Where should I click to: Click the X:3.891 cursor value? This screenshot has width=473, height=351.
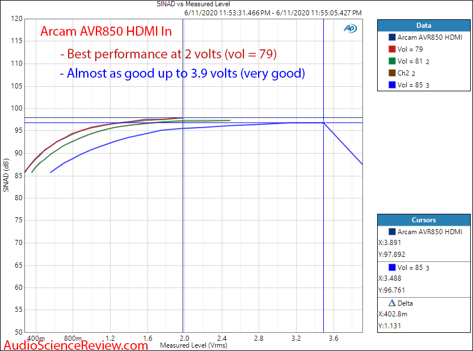point(390,243)
